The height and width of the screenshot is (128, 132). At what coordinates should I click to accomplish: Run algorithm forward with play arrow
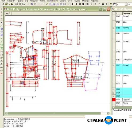73,4
